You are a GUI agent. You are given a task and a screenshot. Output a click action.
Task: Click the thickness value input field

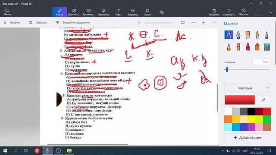click(x=262, y=62)
